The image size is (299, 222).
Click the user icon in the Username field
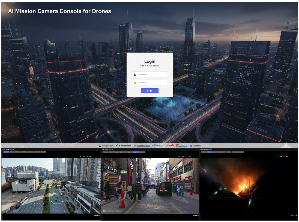tap(135, 75)
